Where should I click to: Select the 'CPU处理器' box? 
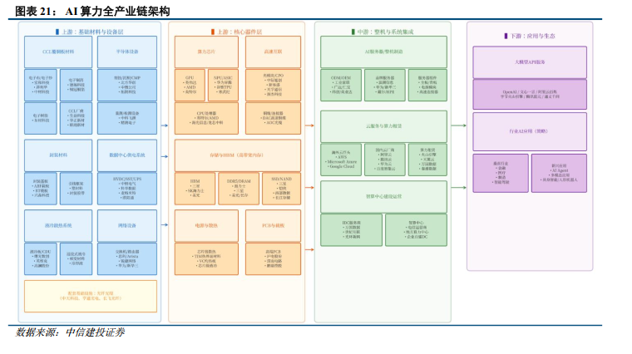[206, 118]
